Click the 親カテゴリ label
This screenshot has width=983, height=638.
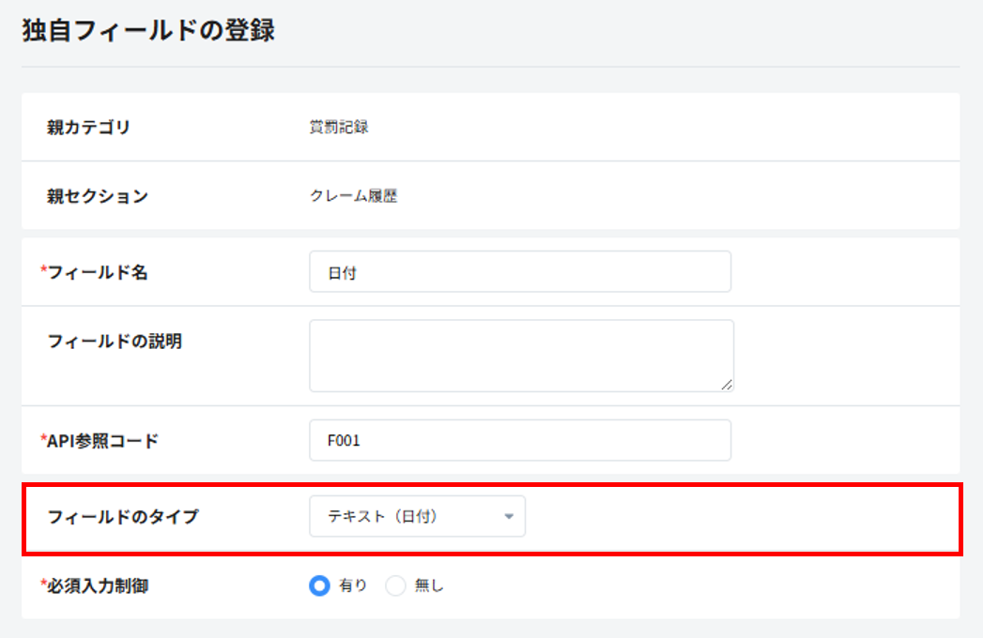click(88, 128)
